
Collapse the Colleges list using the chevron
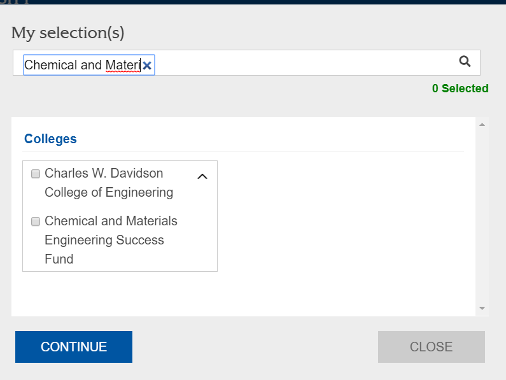202,176
